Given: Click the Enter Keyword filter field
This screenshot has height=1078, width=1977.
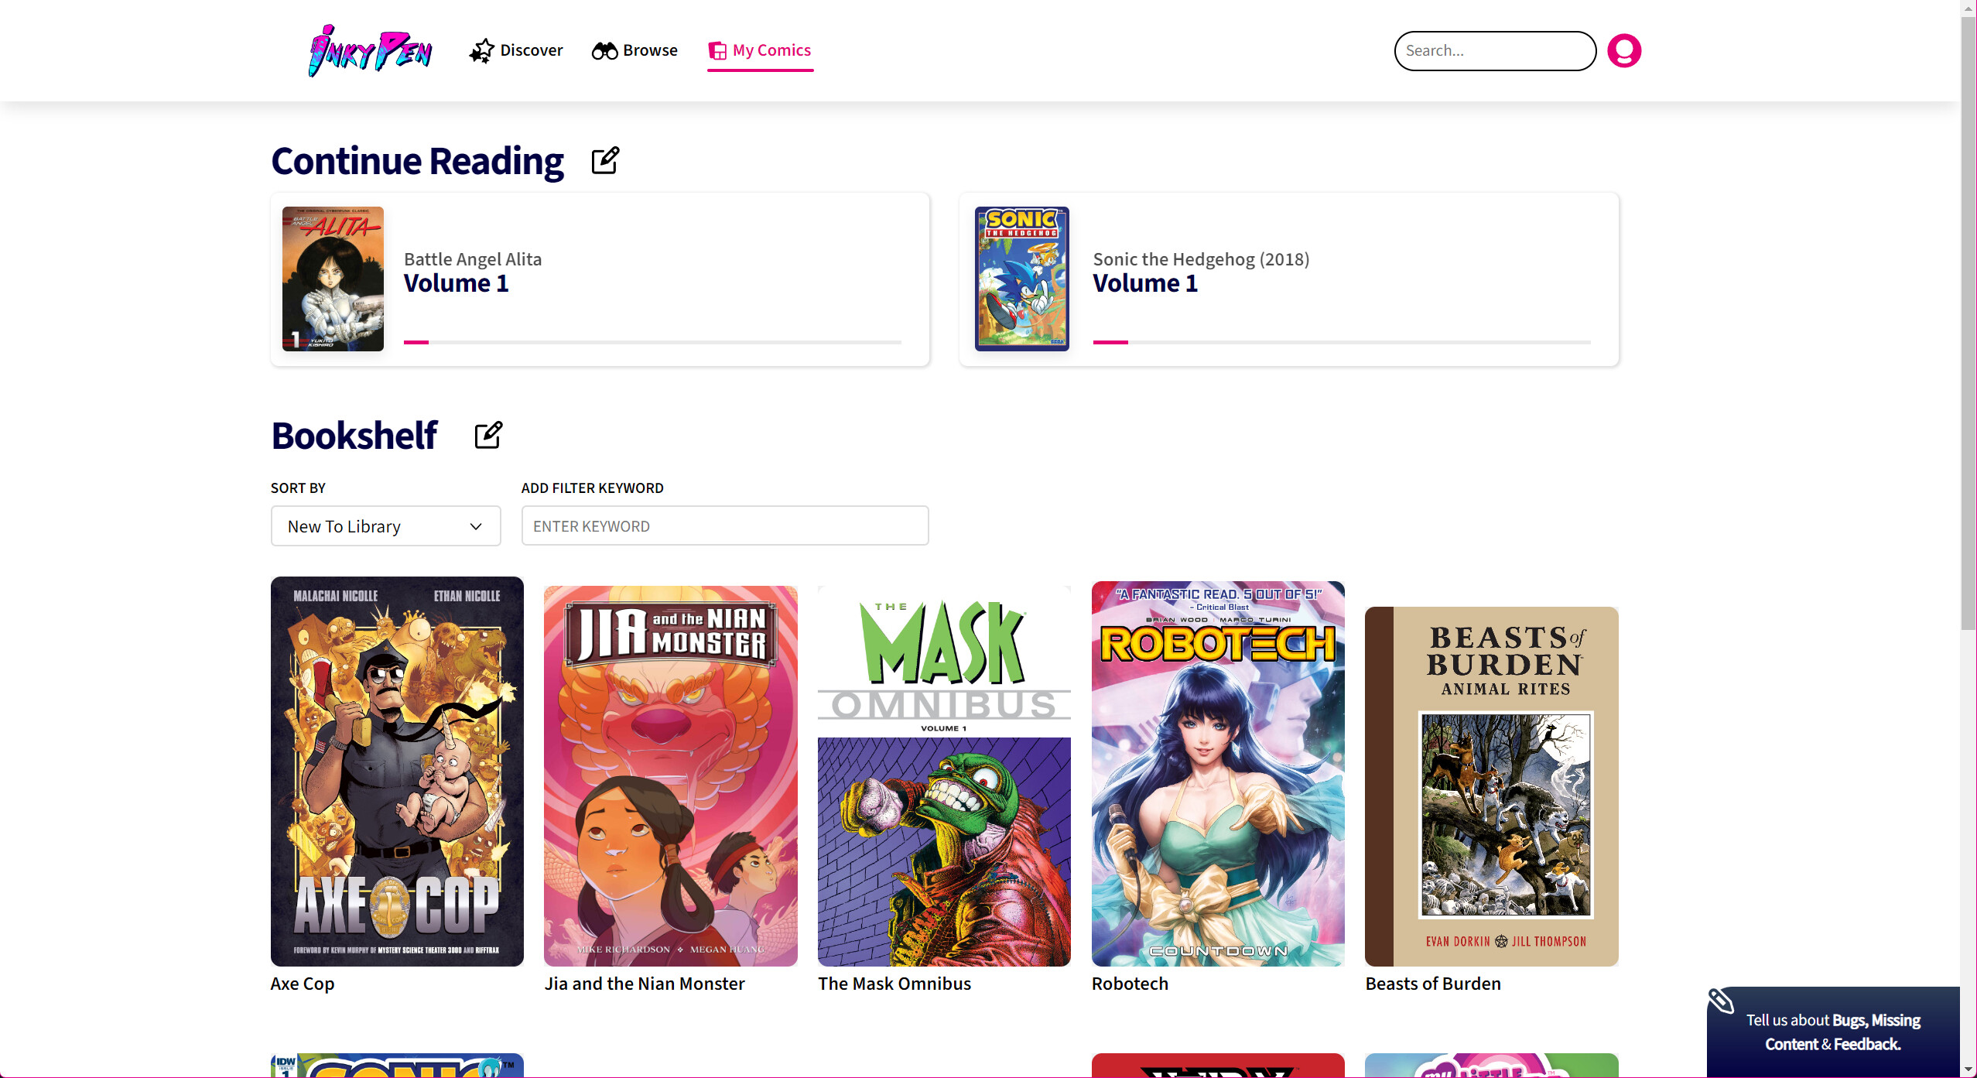Looking at the screenshot, I should click(725, 526).
